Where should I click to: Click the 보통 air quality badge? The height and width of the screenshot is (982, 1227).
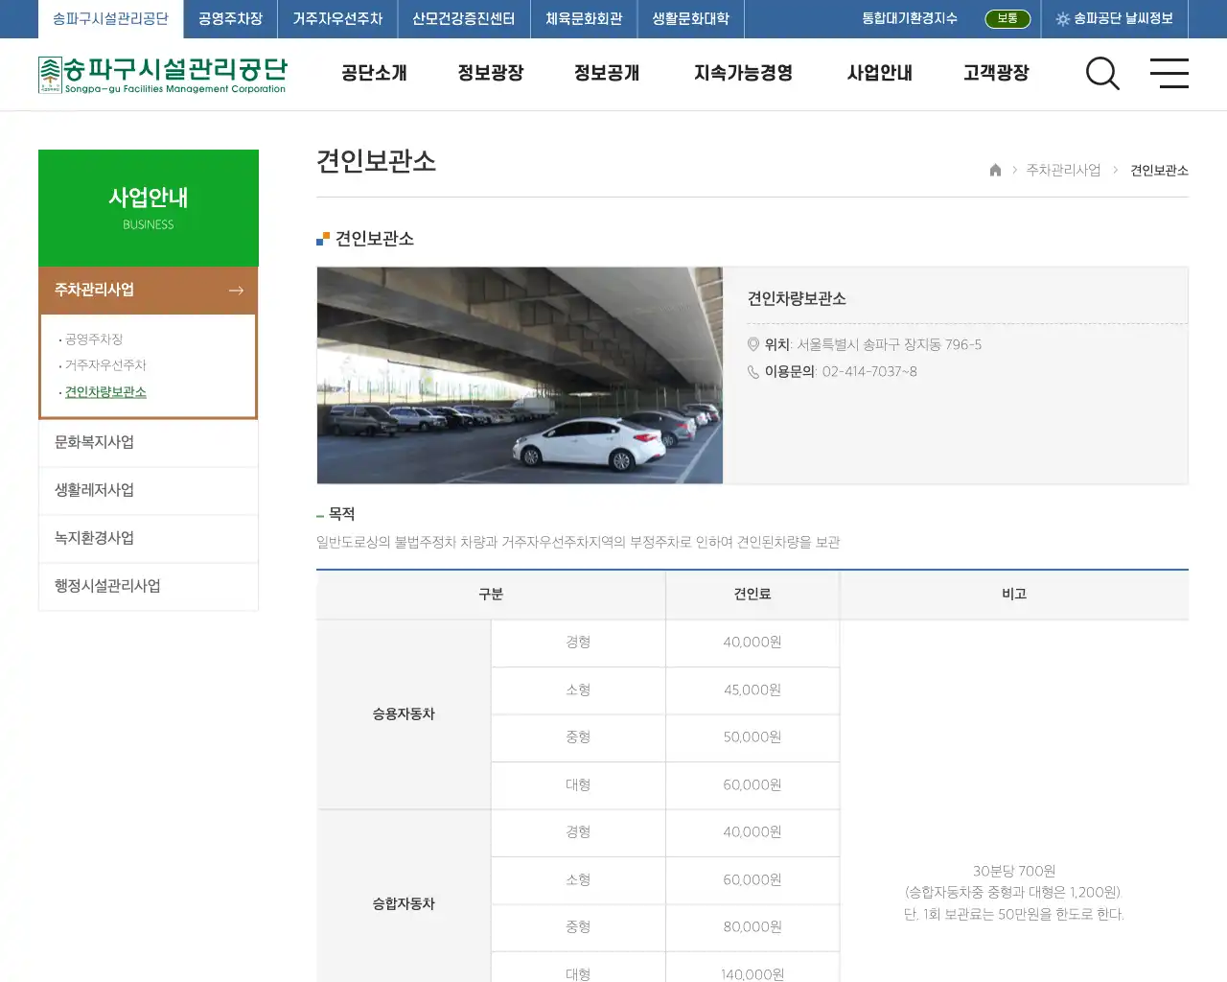pos(1007,18)
